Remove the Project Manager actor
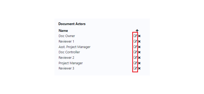The height and width of the screenshot is (94, 204). click(139, 63)
